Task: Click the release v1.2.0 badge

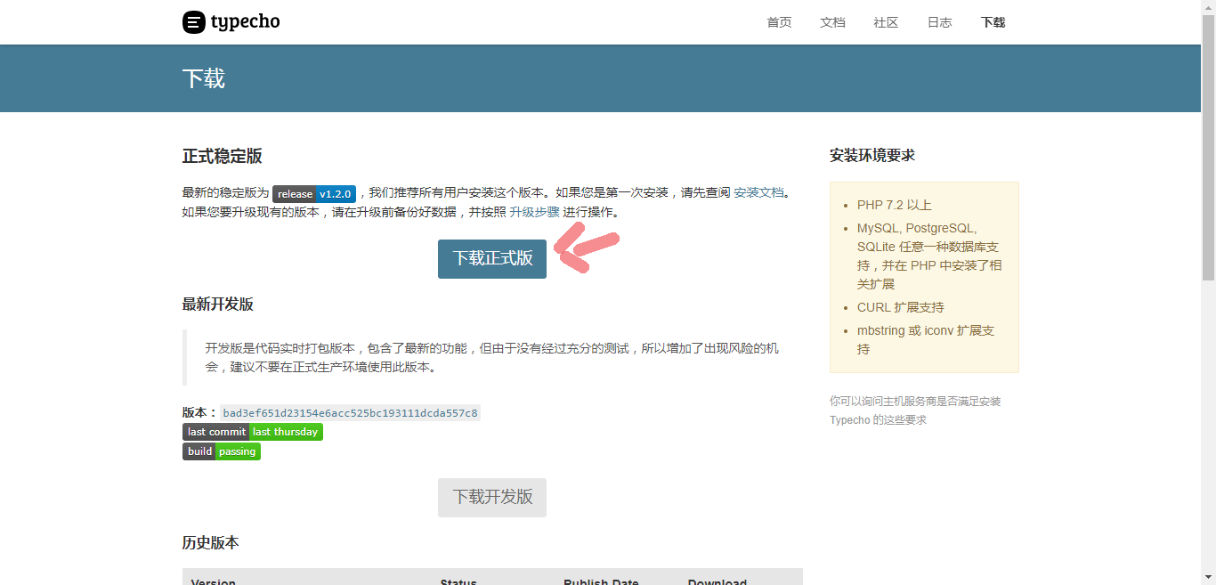Action: click(x=314, y=193)
